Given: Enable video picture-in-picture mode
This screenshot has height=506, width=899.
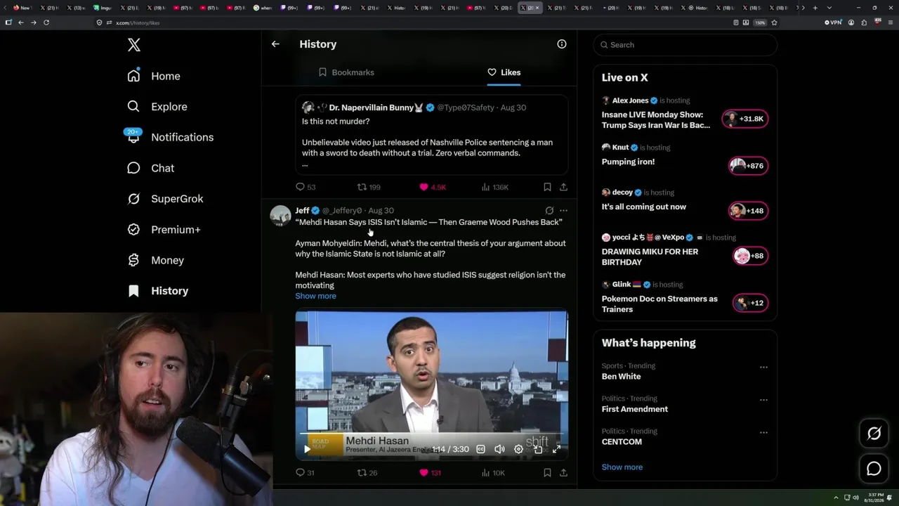Looking at the screenshot, I should [538, 449].
